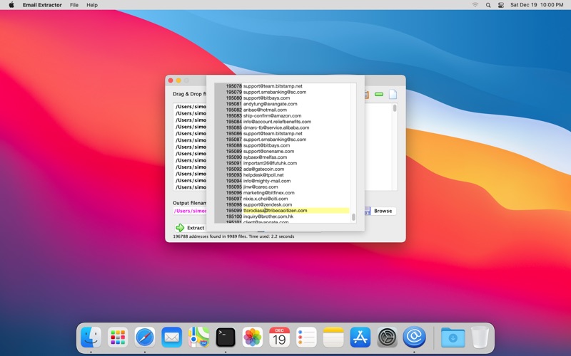The height and width of the screenshot is (356, 571).
Task: Click the Wi-Fi status icon in menu bar
Action: point(475,5)
